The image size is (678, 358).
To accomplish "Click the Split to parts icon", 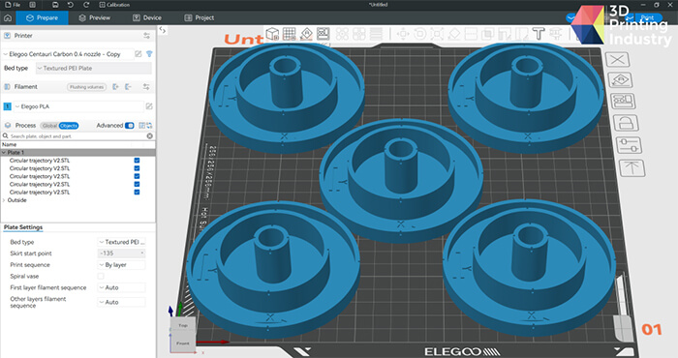I will pyautogui.click(x=359, y=34).
